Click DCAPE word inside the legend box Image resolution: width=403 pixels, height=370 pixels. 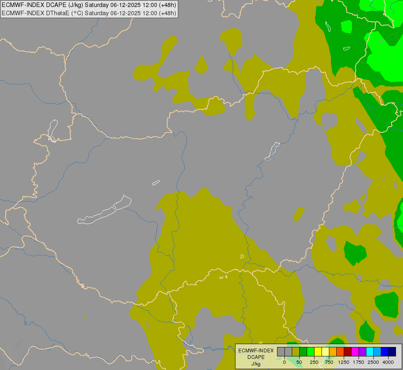coord(256,357)
